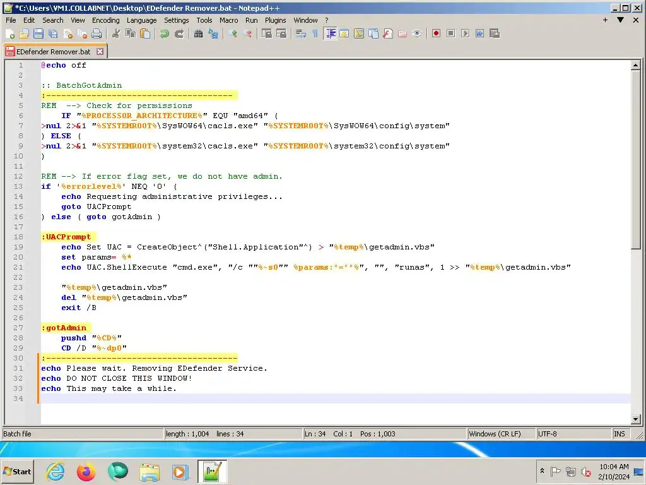Open Folder as Workspace toolbar icon
The width and height of the screenshot is (646, 485).
[x=402, y=34]
